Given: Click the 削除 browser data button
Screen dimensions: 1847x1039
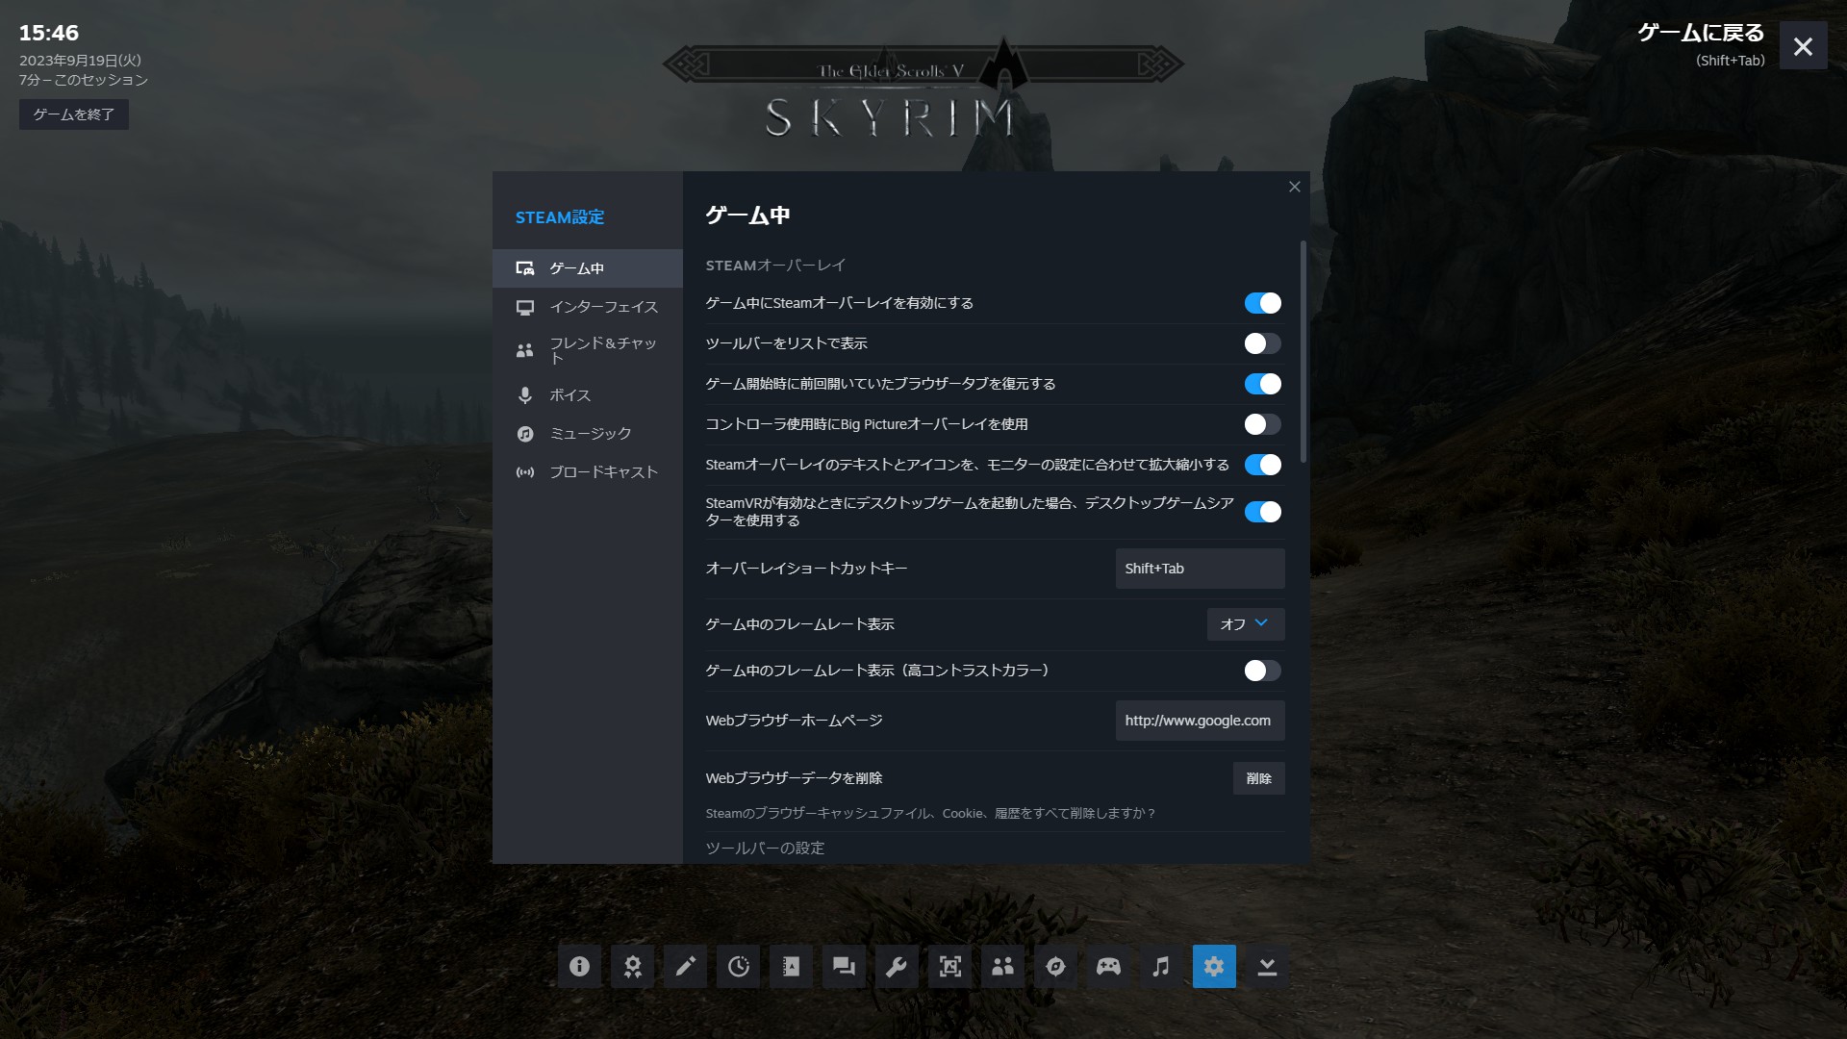Looking at the screenshot, I should point(1258,778).
